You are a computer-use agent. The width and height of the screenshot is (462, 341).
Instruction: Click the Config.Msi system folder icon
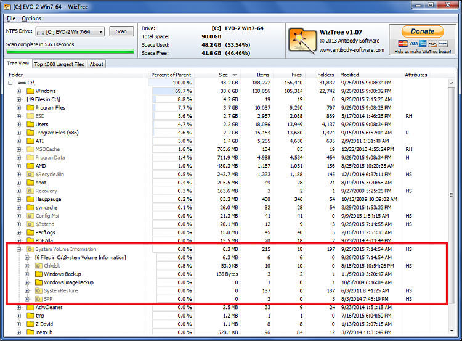30,216
